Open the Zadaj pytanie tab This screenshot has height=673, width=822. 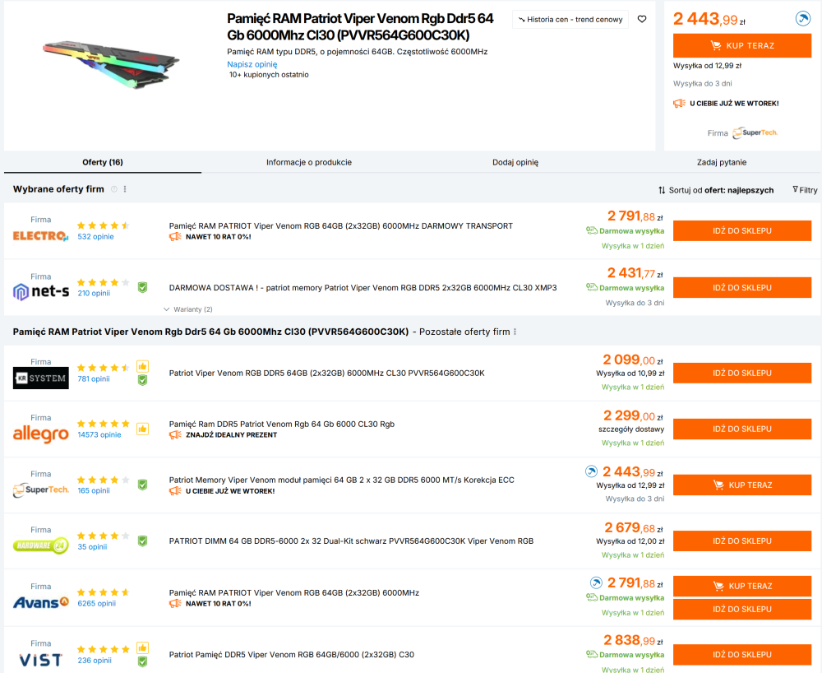722,162
